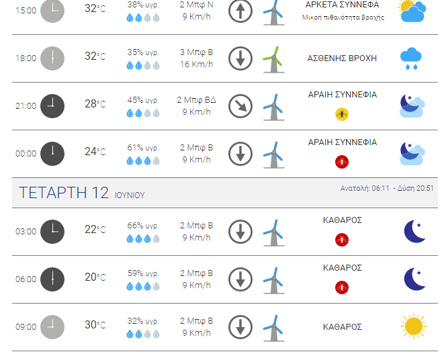Click the wind turbine icon at 09:00

point(273,328)
